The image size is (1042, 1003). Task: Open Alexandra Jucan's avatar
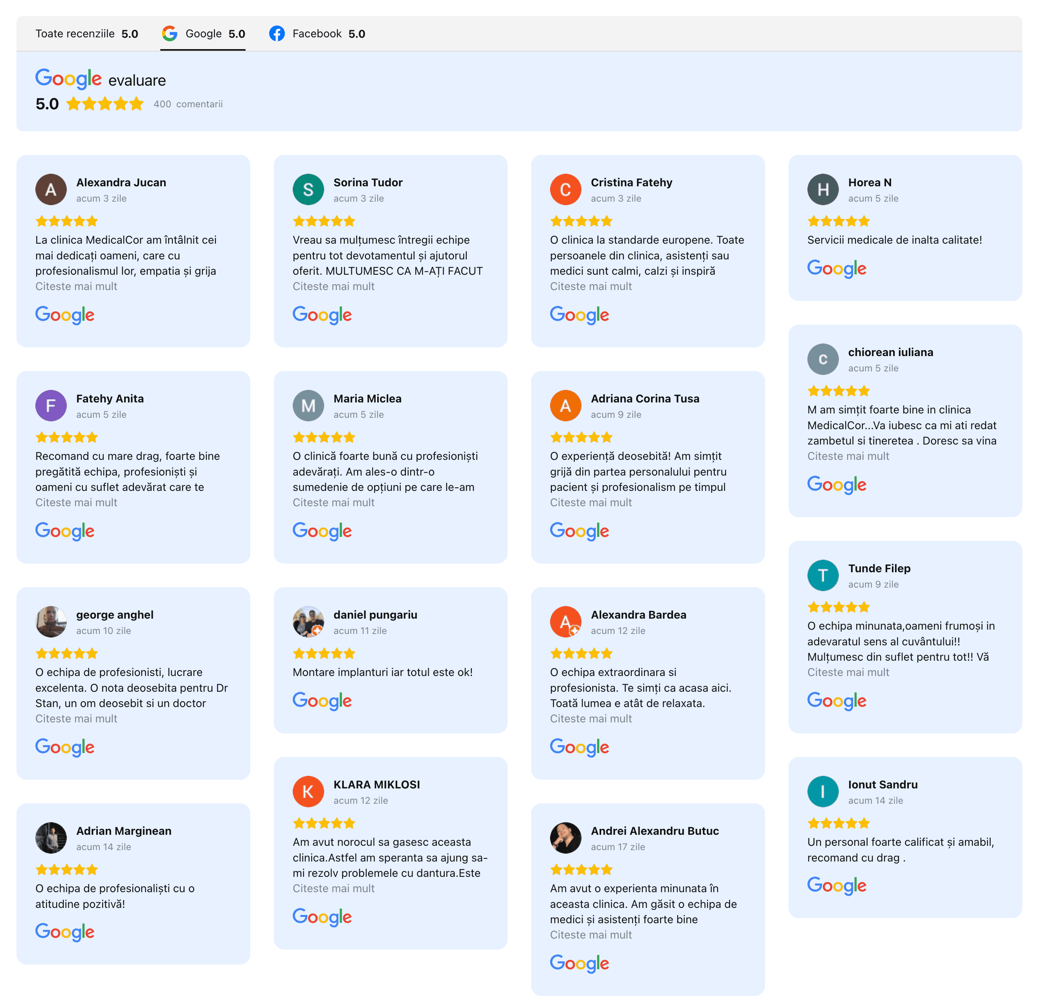click(51, 189)
